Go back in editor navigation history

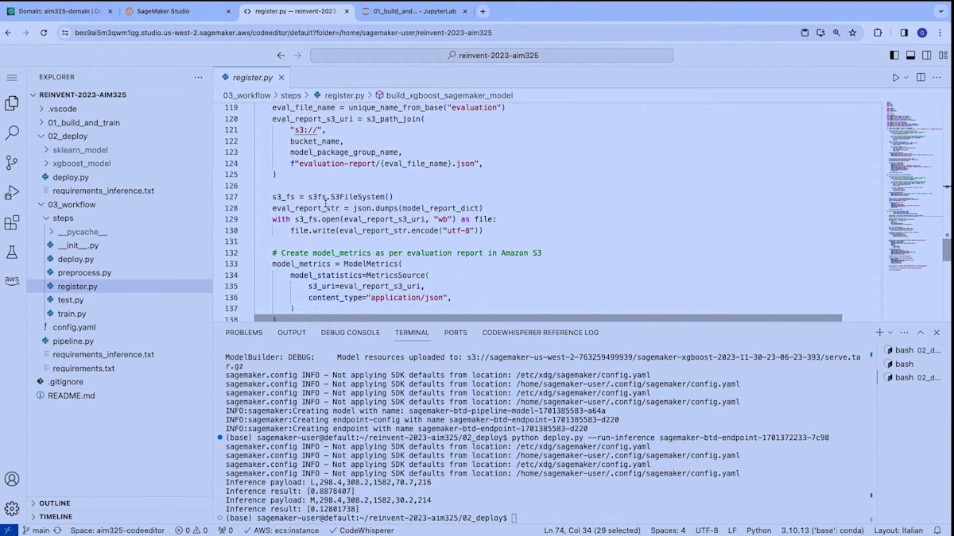[x=281, y=56]
